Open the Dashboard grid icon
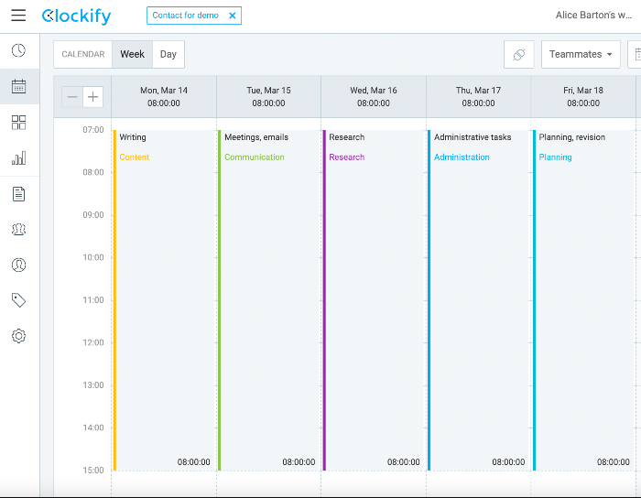The height and width of the screenshot is (498, 641). click(18, 122)
